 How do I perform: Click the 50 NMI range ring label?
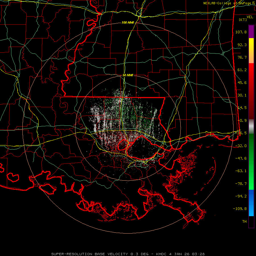point(128,75)
